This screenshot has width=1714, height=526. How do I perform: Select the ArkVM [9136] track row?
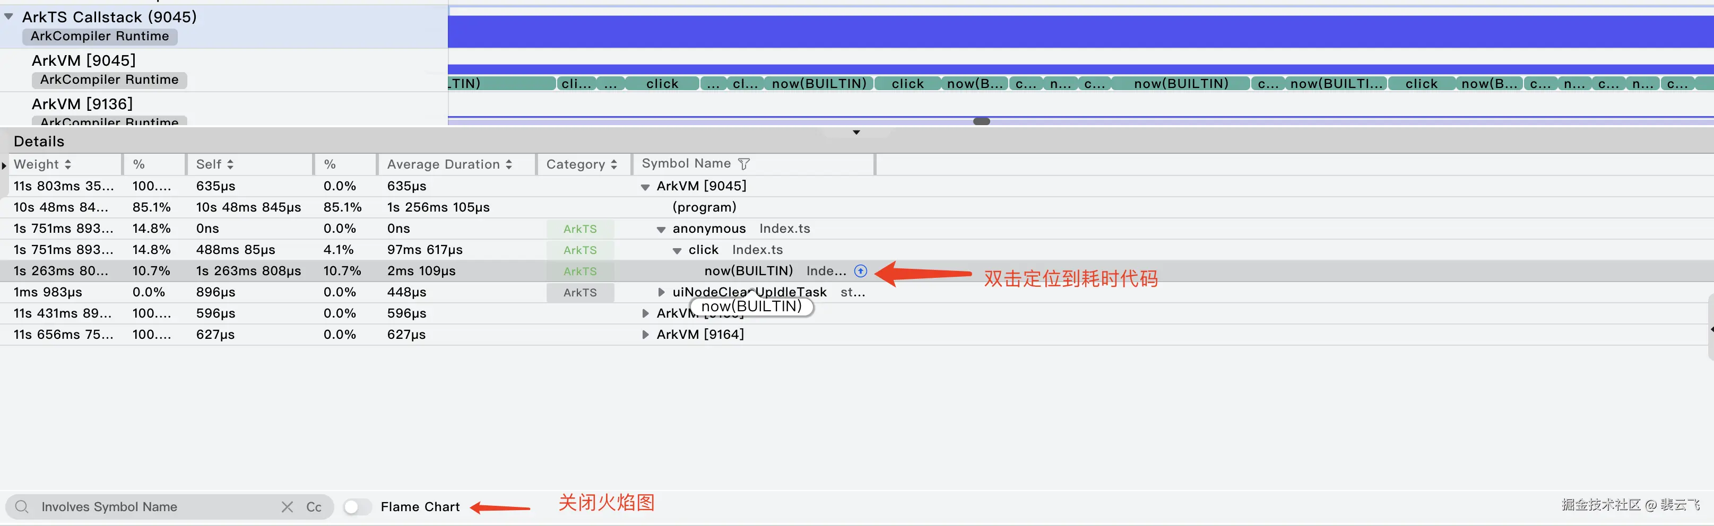click(x=223, y=109)
